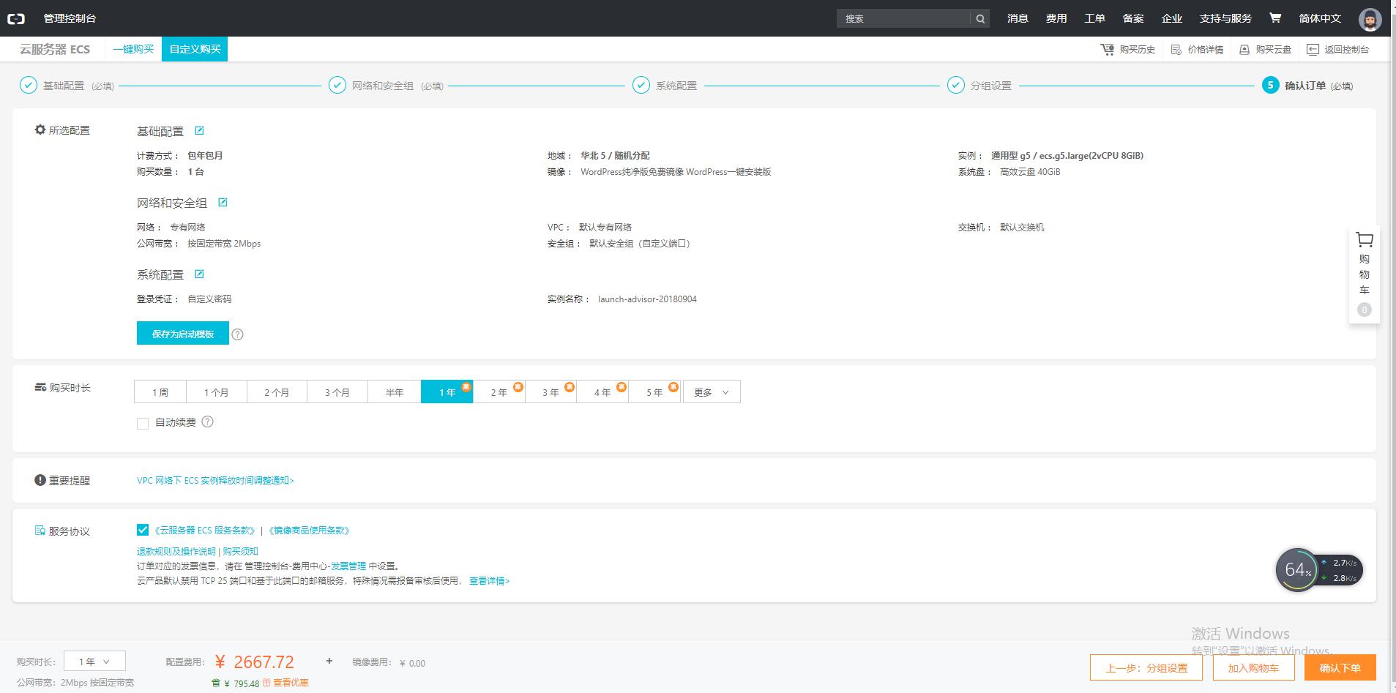
Task: Click 查看优惠 link
Action: coord(291,682)
